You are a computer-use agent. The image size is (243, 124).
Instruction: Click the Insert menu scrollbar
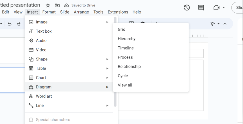(x=115, y=62)
